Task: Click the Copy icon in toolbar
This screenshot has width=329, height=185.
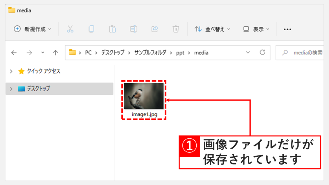Action: click(x=91, y=29)
